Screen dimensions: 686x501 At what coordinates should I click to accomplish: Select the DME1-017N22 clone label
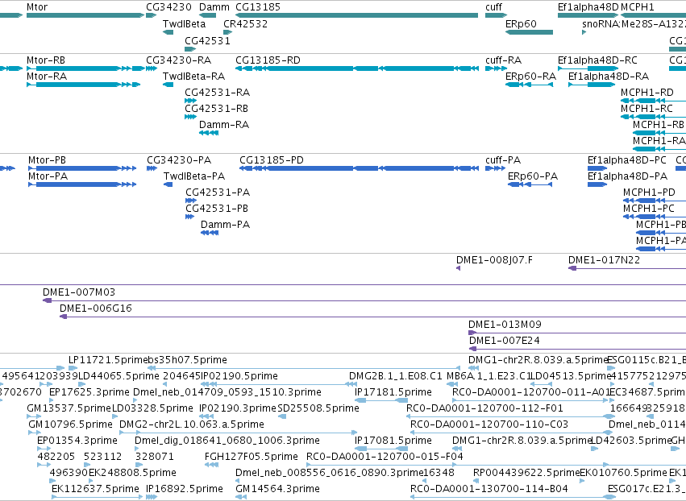(x=604, y=260)
